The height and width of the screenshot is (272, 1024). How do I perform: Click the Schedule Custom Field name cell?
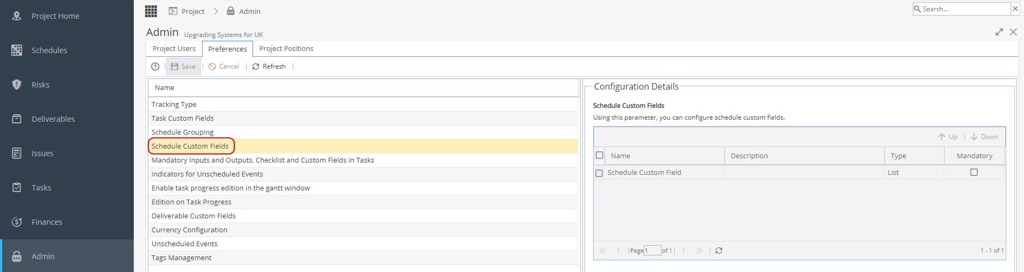[665, 172]
